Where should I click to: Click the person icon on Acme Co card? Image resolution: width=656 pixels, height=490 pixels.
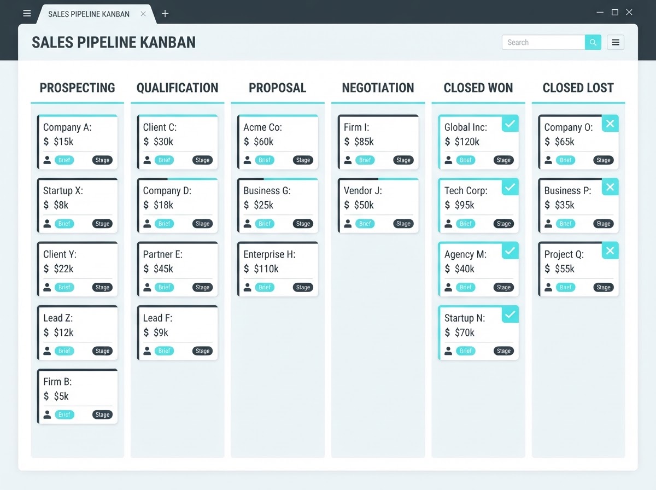[248, 160]
